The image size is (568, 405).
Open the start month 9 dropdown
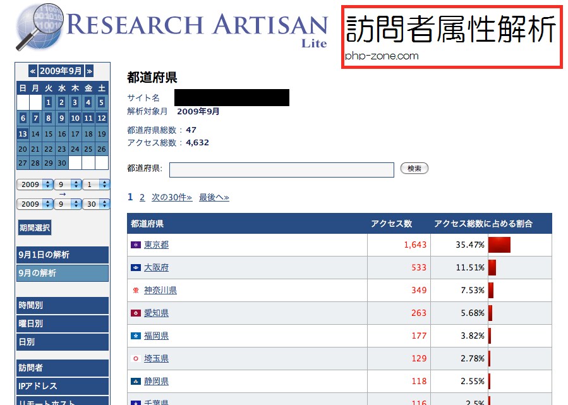point(68,184)
